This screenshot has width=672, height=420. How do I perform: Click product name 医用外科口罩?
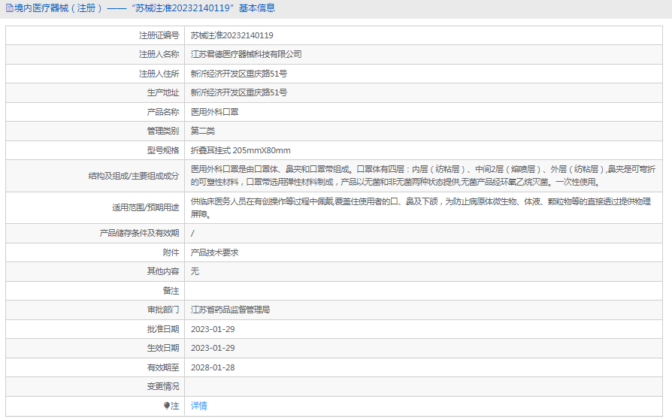click(x=214, y=112)
